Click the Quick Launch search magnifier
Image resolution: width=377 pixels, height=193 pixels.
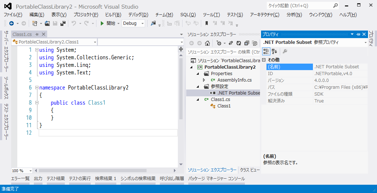[335, 5]
